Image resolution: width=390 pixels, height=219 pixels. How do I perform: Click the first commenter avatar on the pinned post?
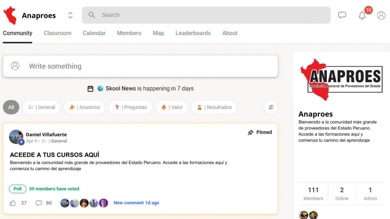point(65,203)
